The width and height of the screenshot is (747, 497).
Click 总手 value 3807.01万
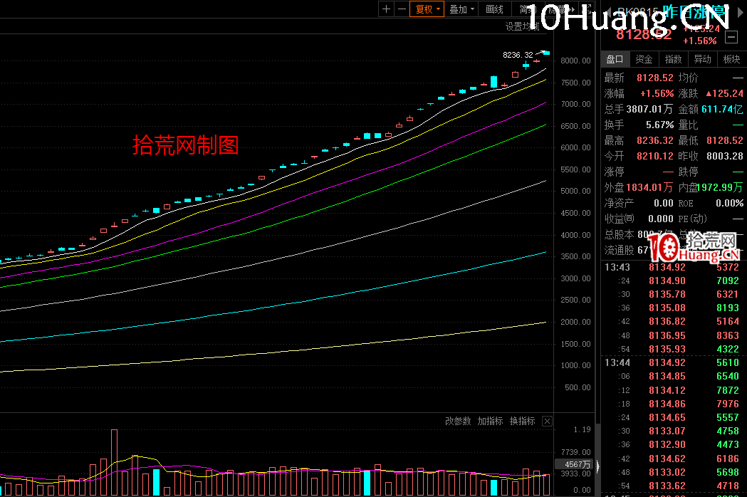[649, 109]
